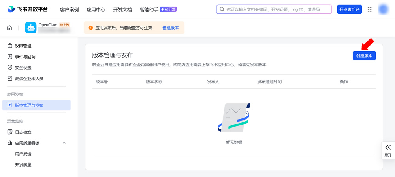Image resolution: width=395 pixels, height=177 pixels.
Task: Open 用户反馈 sub-item
Action: (23, 154)
